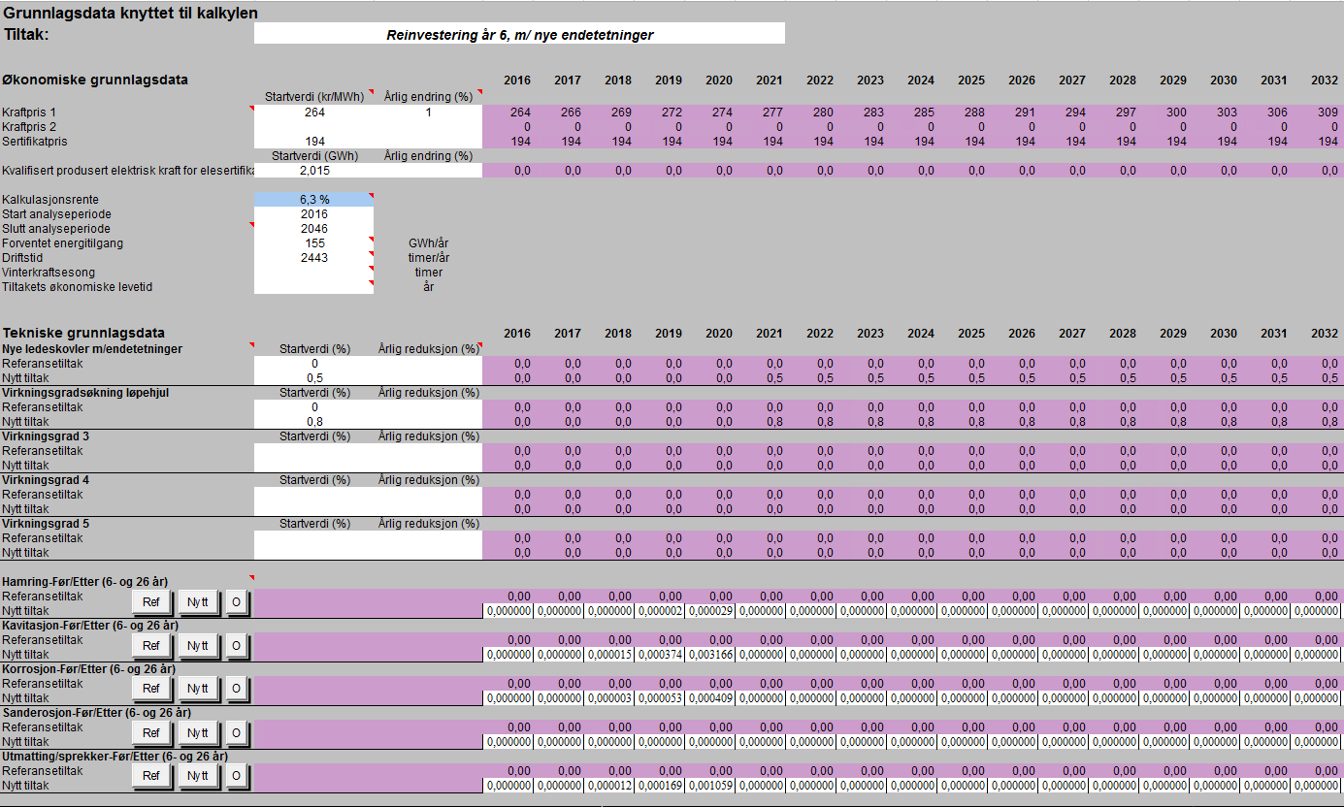The height and width of the screenshot is (807, 1344).
Task: Click the Kavitasjon value 0,003166
Action: (709, 655)
